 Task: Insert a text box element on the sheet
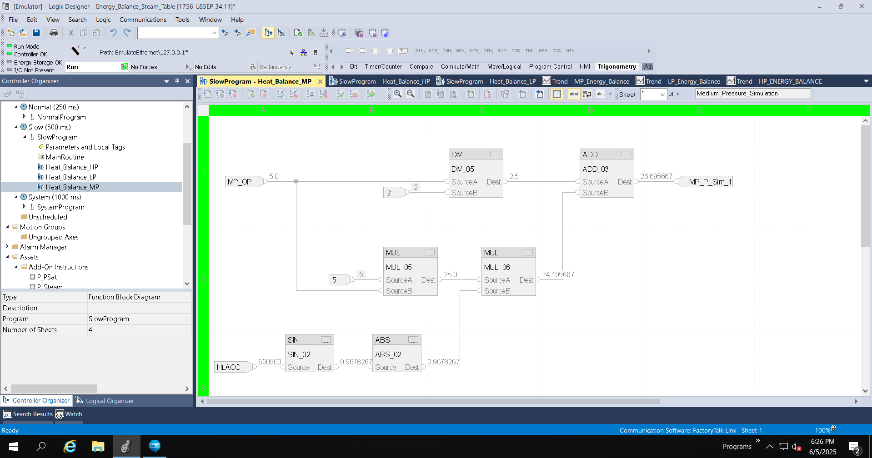point(403,51)
